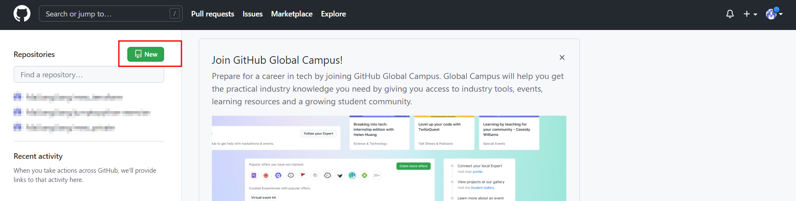The image size is (796, 201).
Task: Click the slash shortcut key icon
Action: (x=174, y=14)
